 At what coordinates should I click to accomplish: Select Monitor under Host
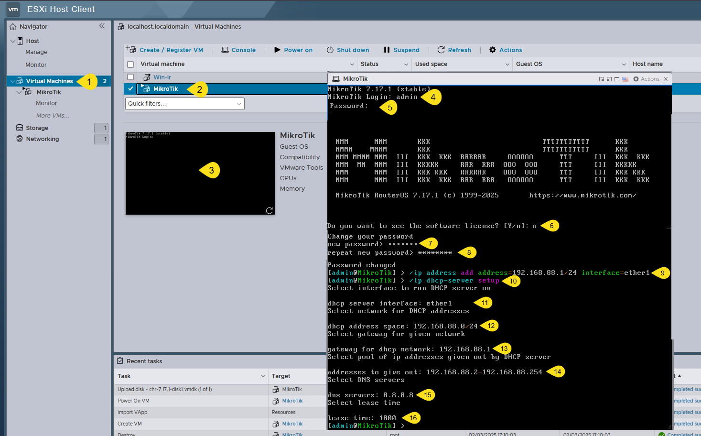36,65
